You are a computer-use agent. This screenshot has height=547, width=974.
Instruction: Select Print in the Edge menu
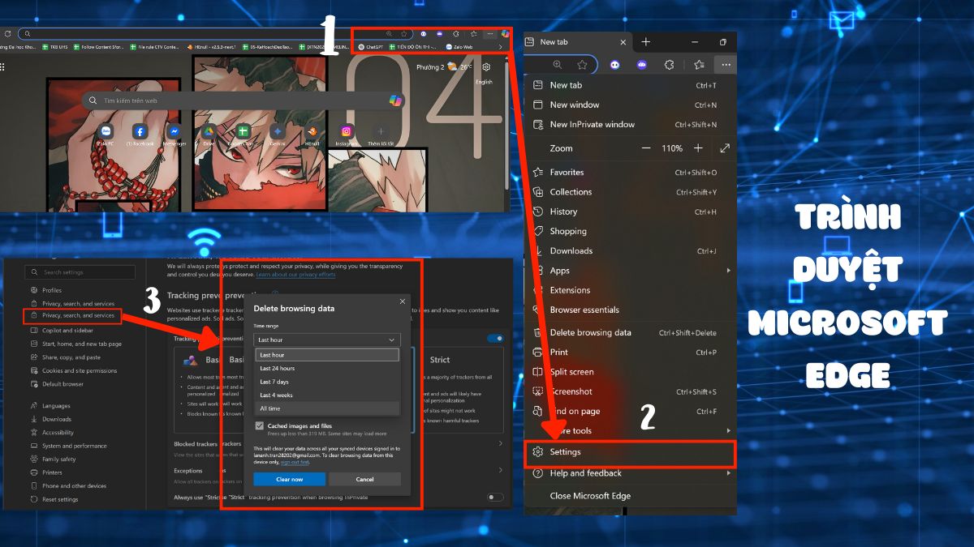[630, 353]
